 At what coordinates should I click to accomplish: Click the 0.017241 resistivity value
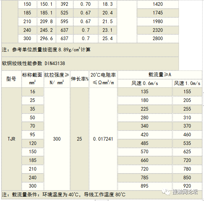pos(103,139)
